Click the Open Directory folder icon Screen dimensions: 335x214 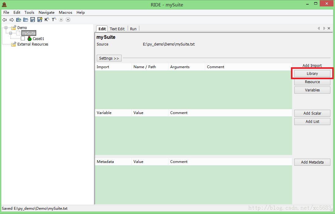pos(26,20)
